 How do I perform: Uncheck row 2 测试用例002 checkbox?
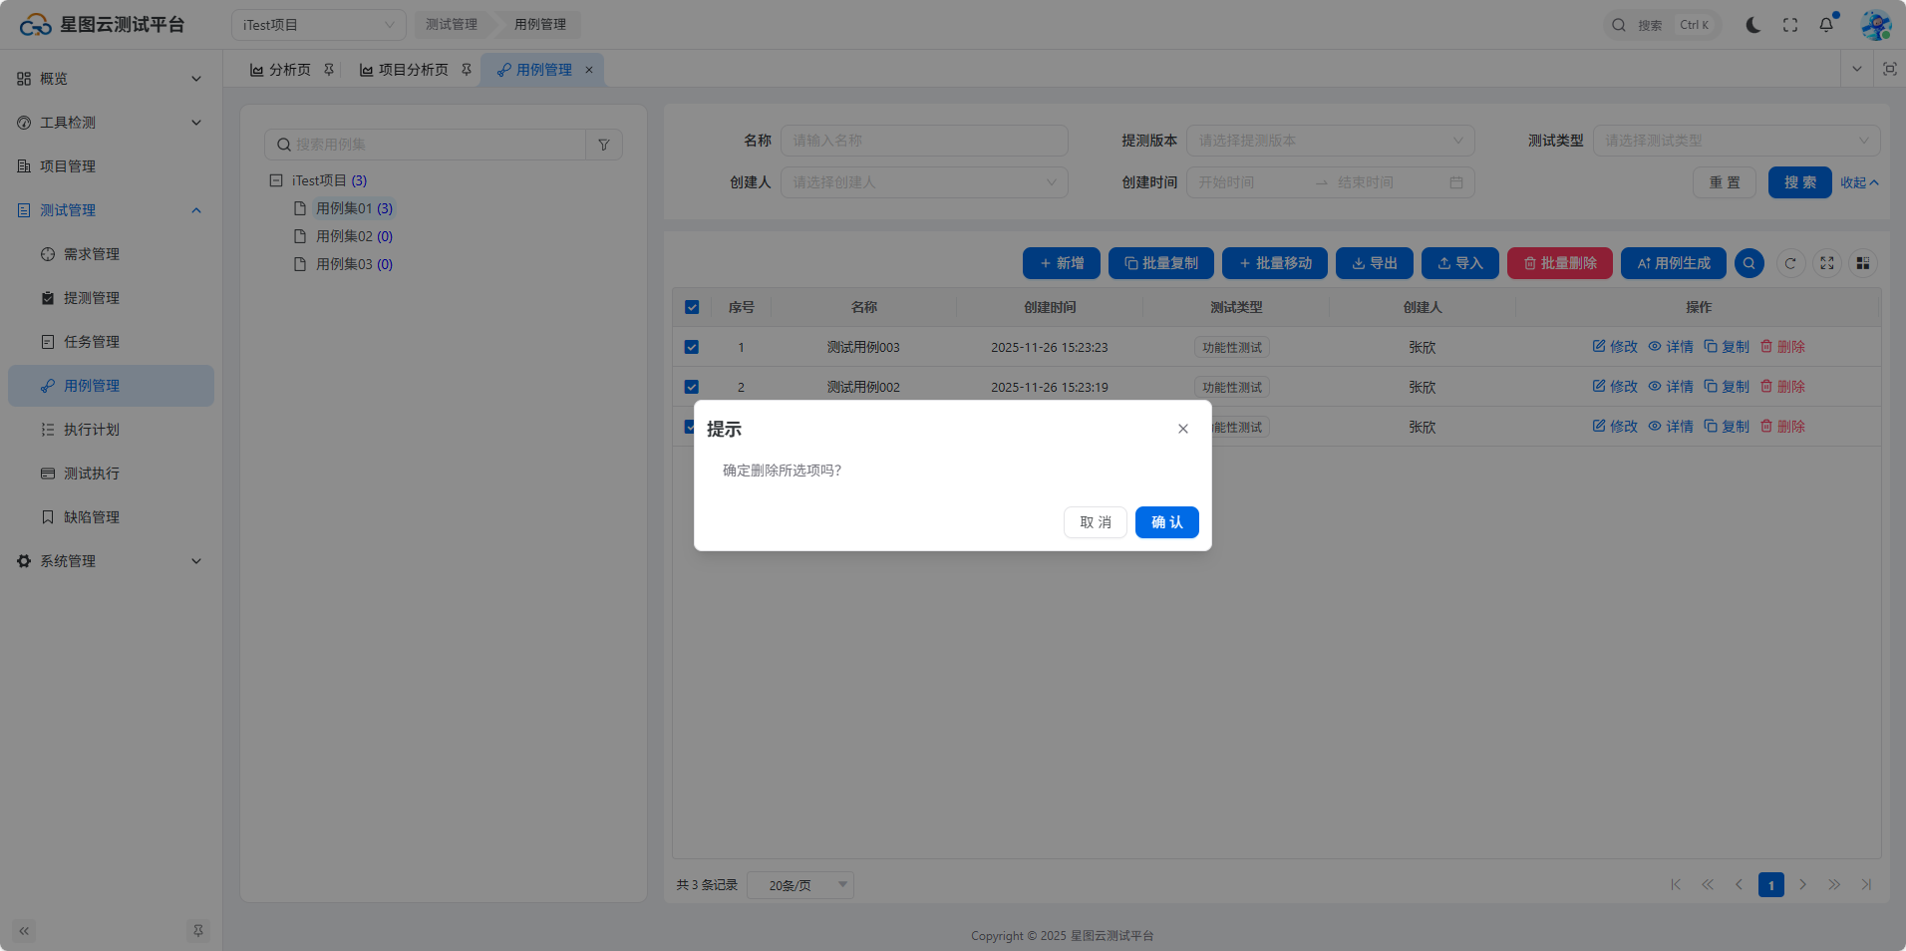point(692,387)
